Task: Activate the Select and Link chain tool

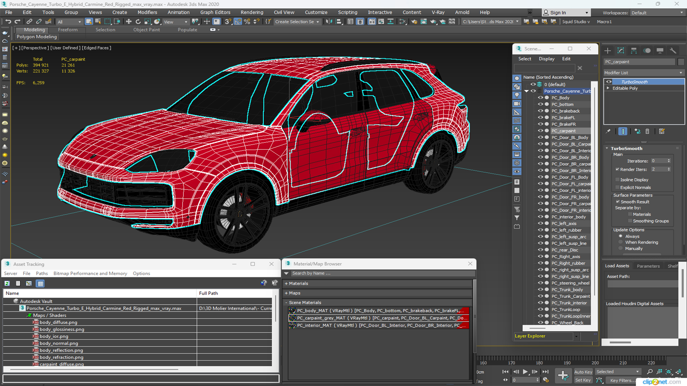Action: 30,22
